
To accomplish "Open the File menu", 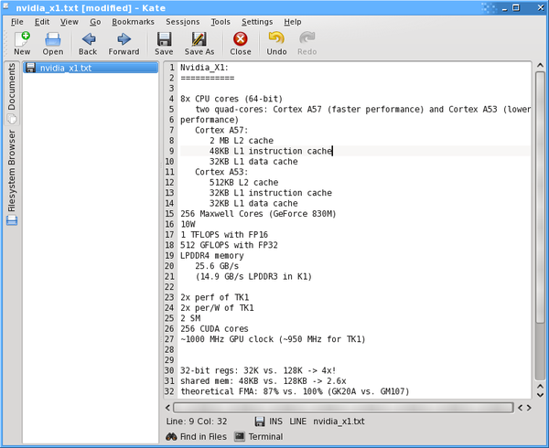I will (17, 22).
